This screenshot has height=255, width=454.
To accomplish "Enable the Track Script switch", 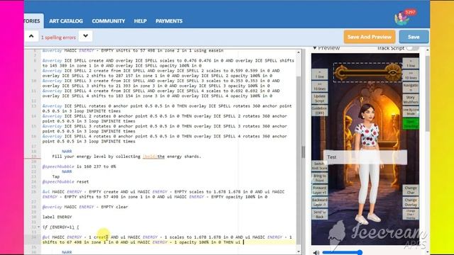I will 412,48.
